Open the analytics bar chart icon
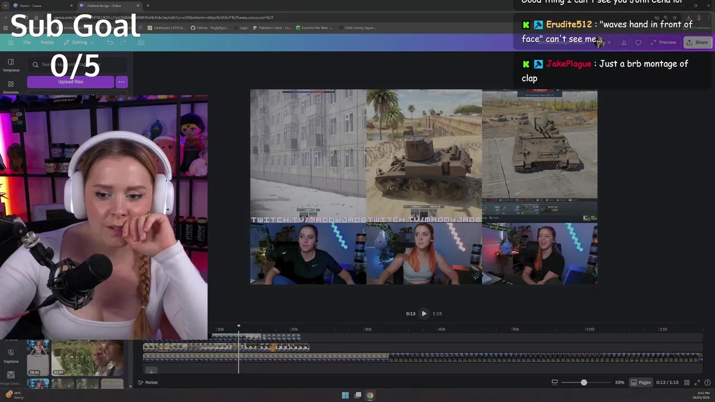The width and height of the screenshot is (715, 402). (x=623, y=42)
